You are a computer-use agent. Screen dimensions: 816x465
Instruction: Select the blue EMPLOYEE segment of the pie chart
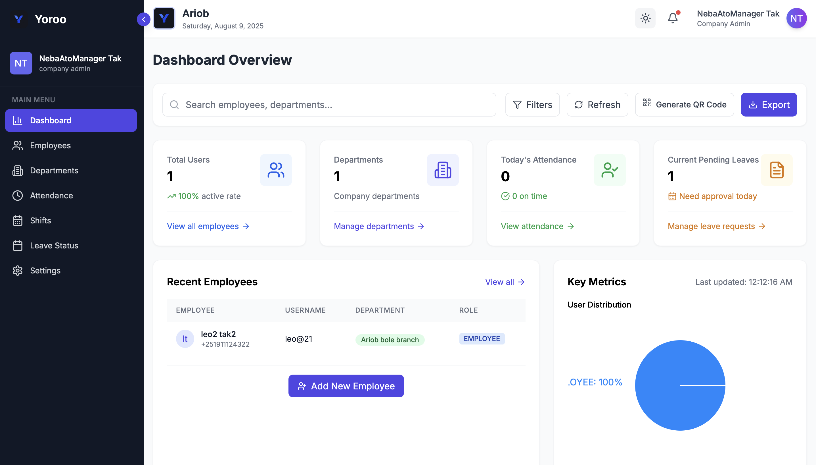click(x=680, y=385)
